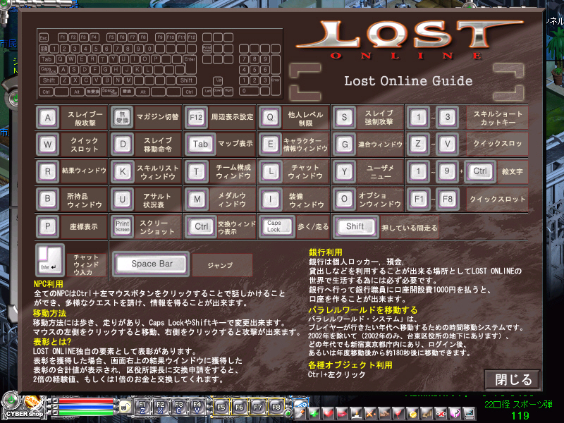Click the 各種オブジェクト利用 heading

pos(350,365)
